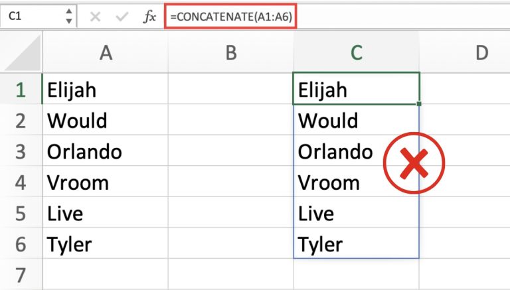Click the enter formula checkmark icon
The width and height of the screenshot is (510, 290).
tap(121, 17)
